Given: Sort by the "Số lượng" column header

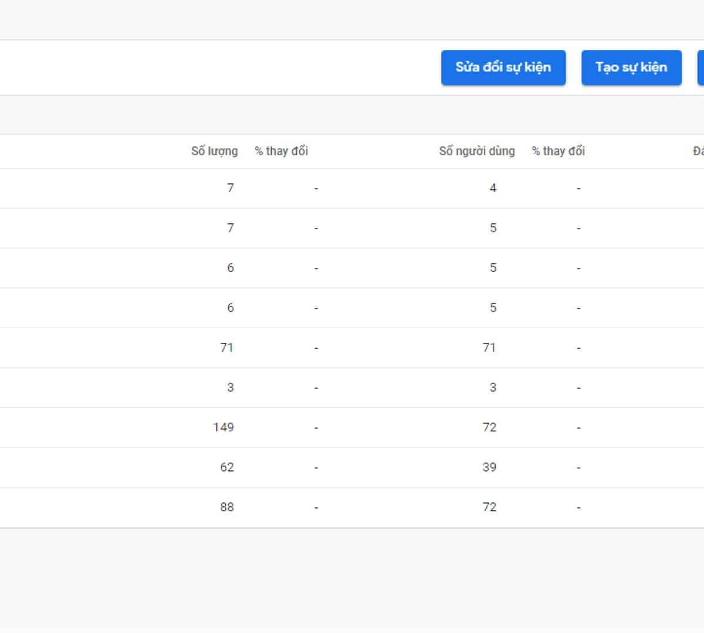Looking at the screenshot, I should [x=214, y=151].
